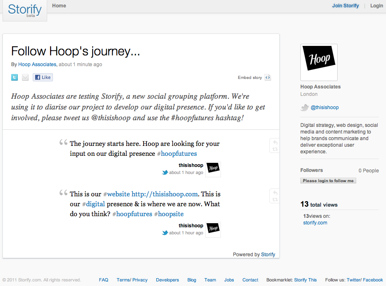
Task: Open the Contact footer link
Action: (250, 280)
